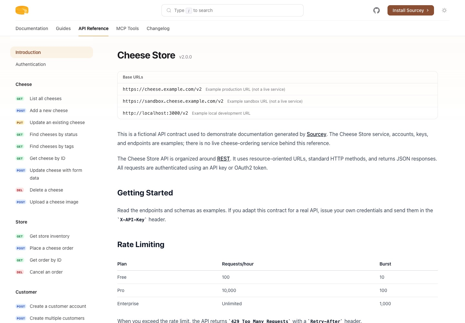This screenshot has height=323, width=465.
Task: Open the Authentication sidebar page
Action: [x=52, y=64]
